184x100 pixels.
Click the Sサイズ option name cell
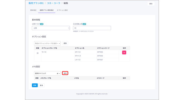coord(86,52)
